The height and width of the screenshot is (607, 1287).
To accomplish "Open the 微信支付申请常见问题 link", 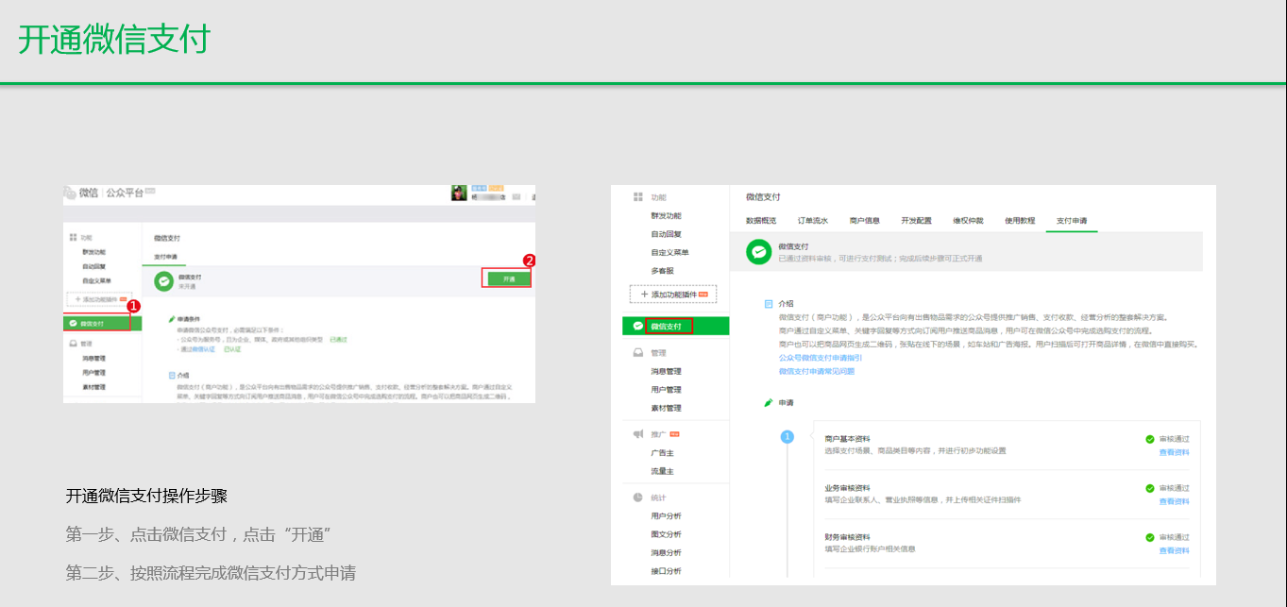I will tap(817, 372).
